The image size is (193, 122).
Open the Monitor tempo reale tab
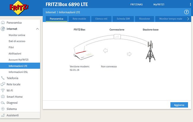[x=171, y=19]
